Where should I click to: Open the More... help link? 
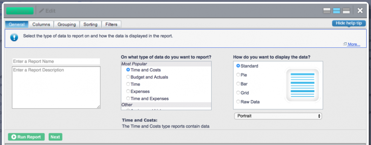point(354,44)
